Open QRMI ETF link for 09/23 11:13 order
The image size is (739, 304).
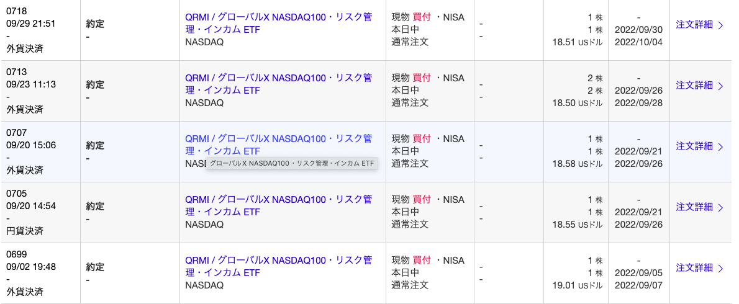(x=279, y=84)
